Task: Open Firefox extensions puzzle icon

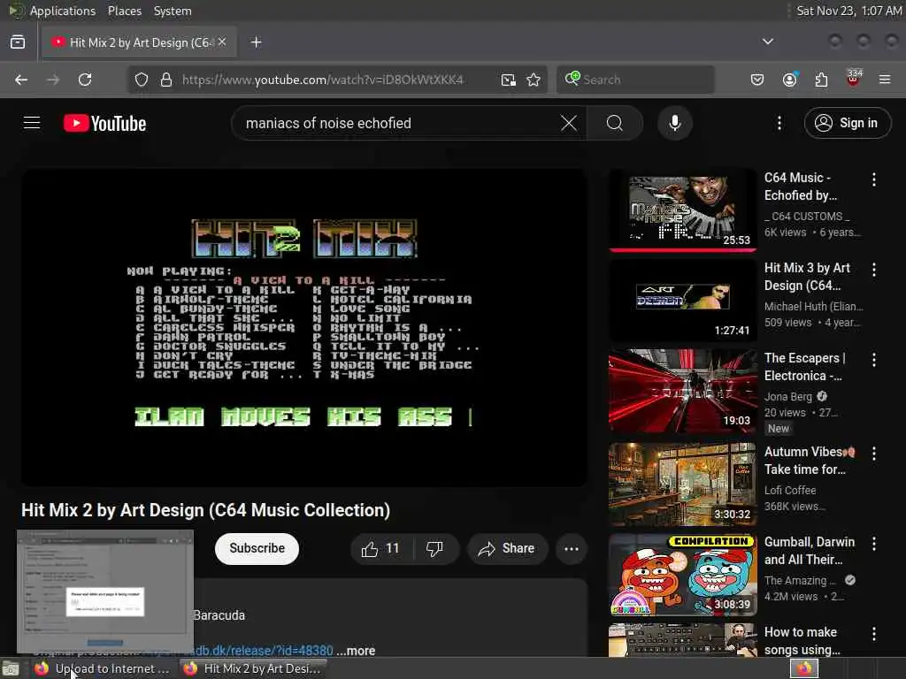Action: tap(821, 80)
